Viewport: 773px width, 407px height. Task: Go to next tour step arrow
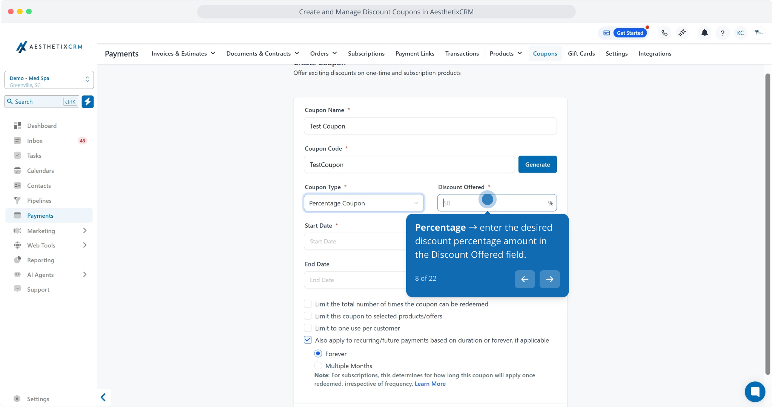(549, 279)
